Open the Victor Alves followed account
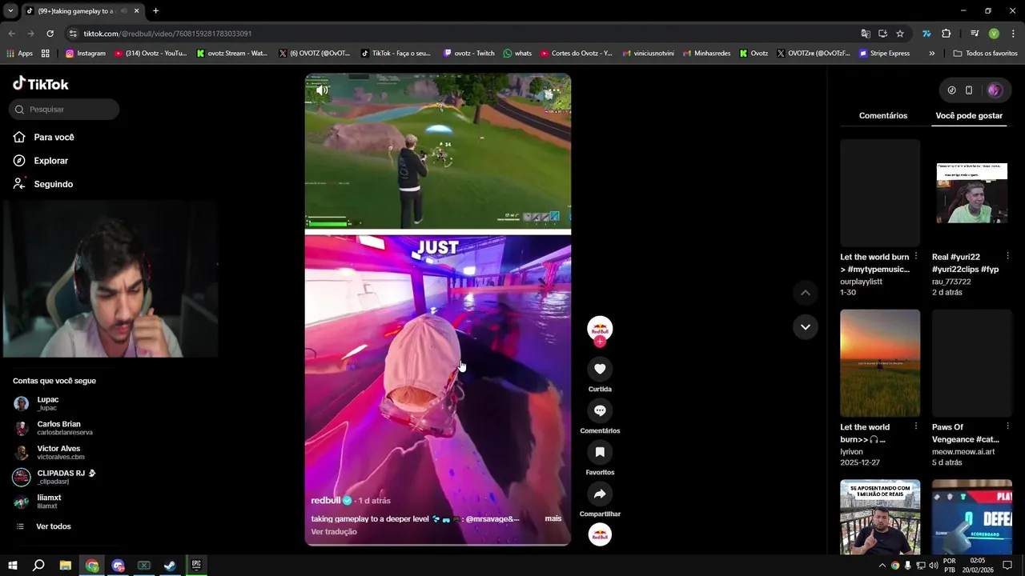Image resolution: width=1025 pixels, height=576 pixels. [58, 453]
